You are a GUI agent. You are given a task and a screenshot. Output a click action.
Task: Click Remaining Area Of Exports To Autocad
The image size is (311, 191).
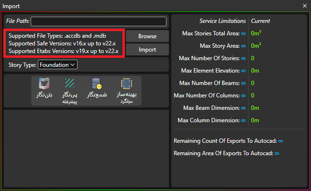[223, 153]
